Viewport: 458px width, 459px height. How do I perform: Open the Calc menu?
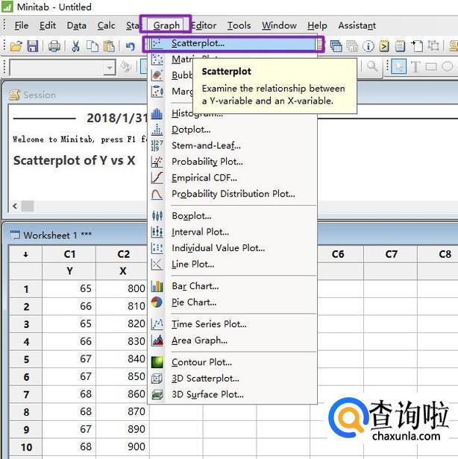click(106, 25)
